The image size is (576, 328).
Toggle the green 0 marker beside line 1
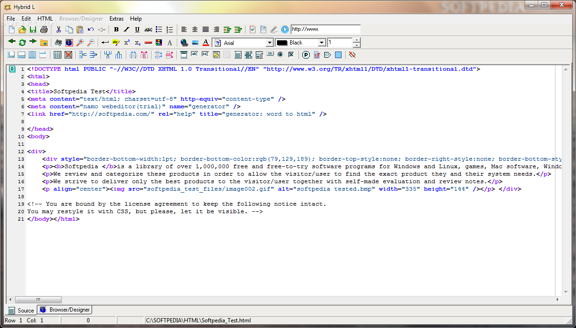tap(12, 69)
